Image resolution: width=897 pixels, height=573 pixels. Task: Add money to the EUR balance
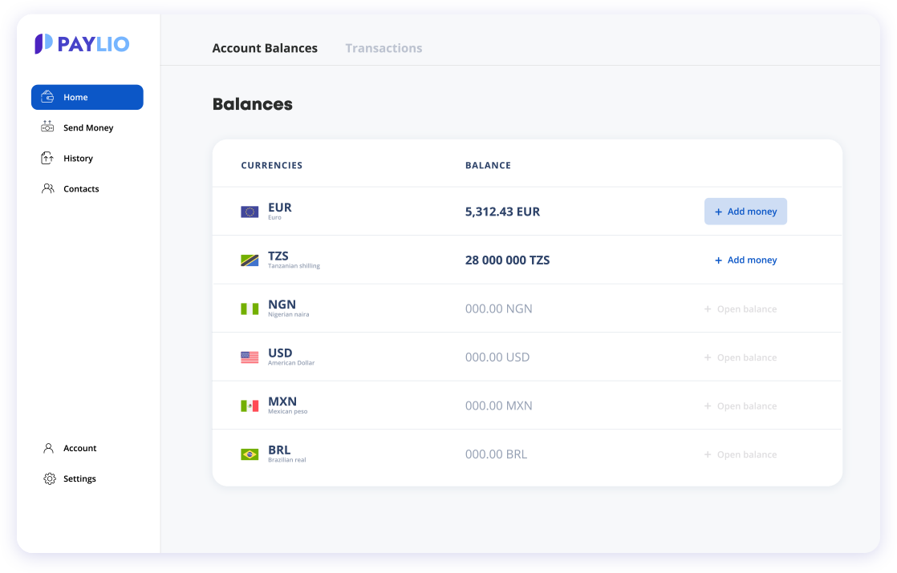(x=745, y=212)
